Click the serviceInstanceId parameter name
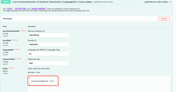Screen dimensions: 176x92 pyautogui.click(x=11, y=31)
